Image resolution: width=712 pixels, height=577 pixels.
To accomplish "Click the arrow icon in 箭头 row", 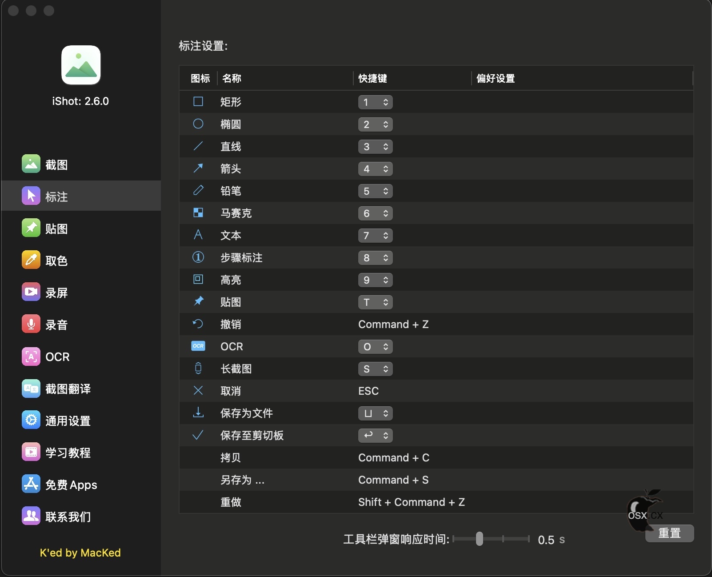I will (x=198, y=168).
